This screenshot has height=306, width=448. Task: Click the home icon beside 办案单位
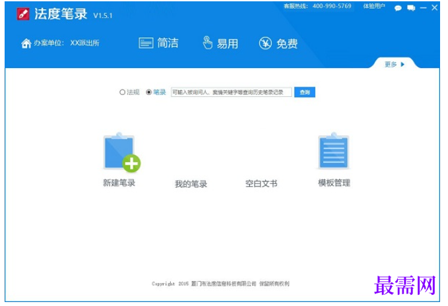[x=26, y=43]
